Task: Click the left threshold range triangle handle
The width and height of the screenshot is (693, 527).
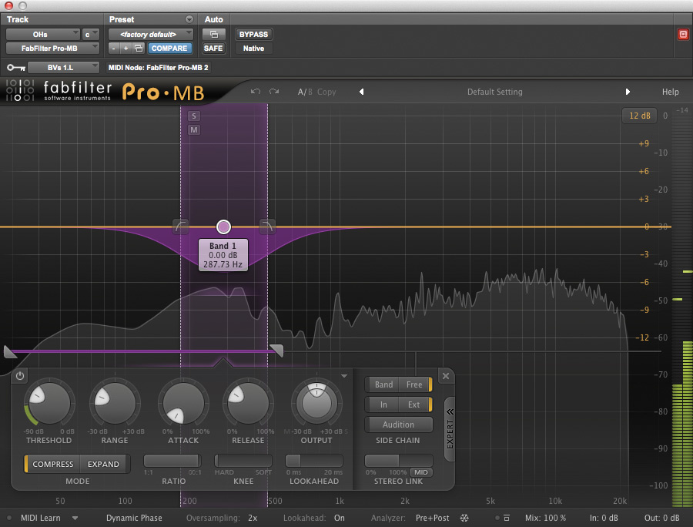Action: point(10,351)
